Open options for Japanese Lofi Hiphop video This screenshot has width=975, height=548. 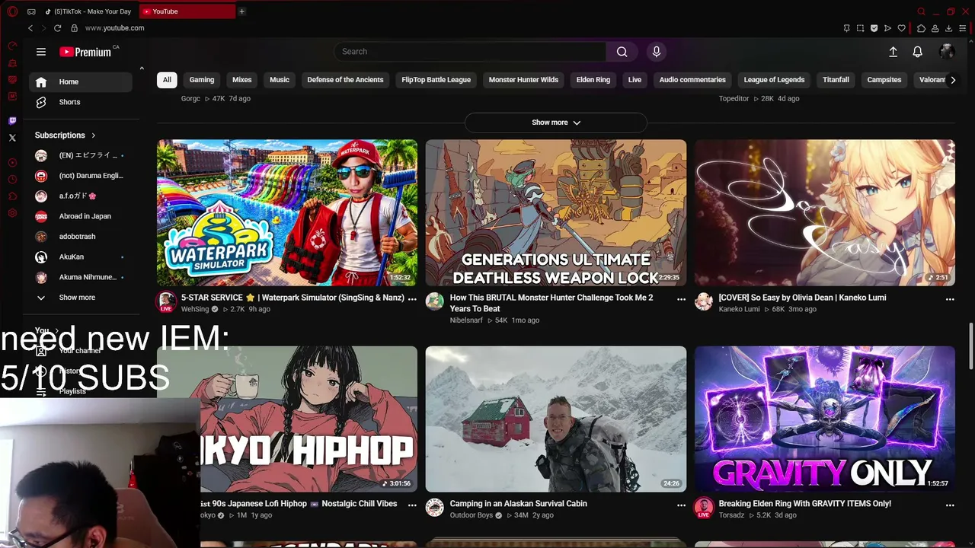412,505
